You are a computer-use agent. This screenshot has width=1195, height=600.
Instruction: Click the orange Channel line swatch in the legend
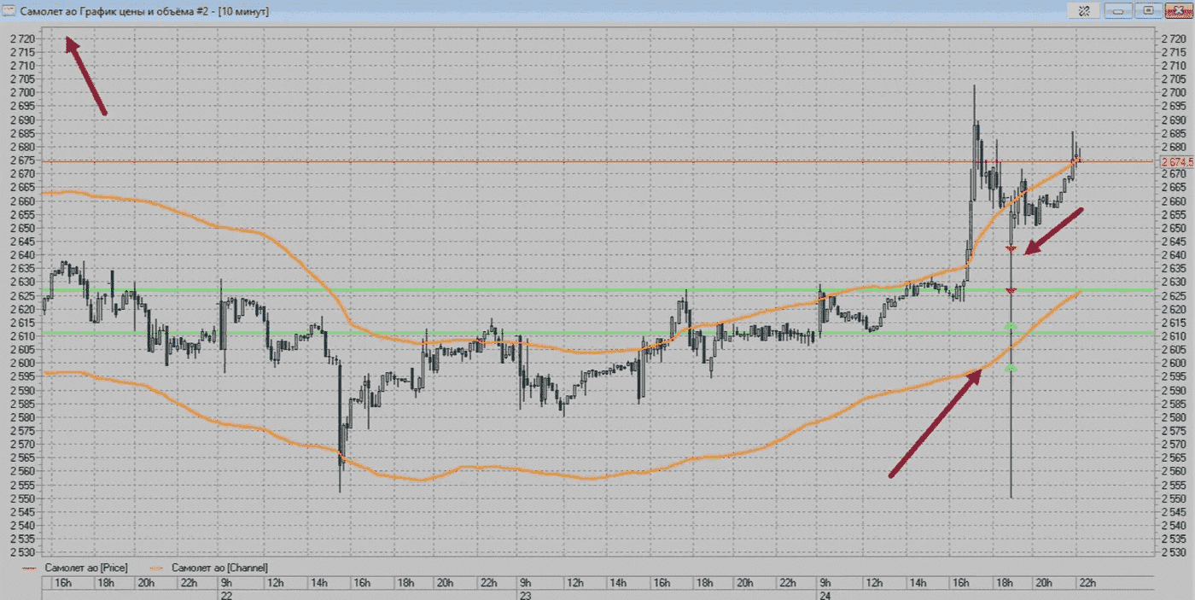157,568
